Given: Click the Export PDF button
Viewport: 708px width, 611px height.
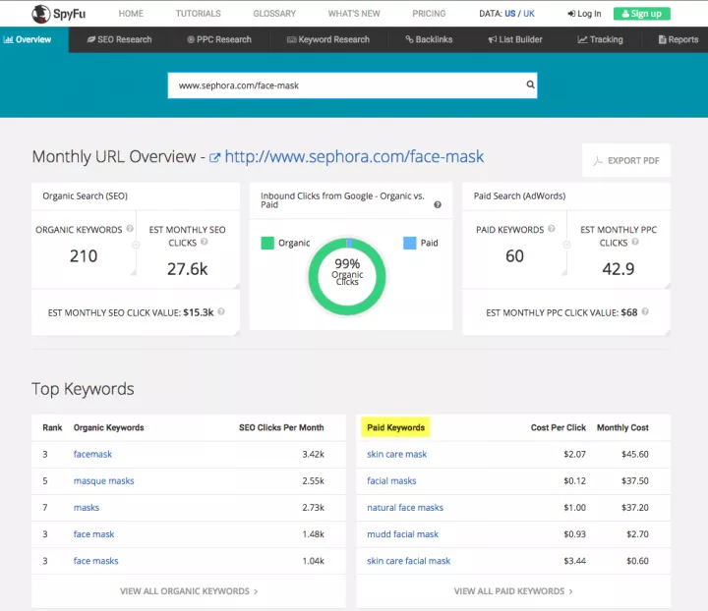Looking at the screenshot, I should point(626,160).
